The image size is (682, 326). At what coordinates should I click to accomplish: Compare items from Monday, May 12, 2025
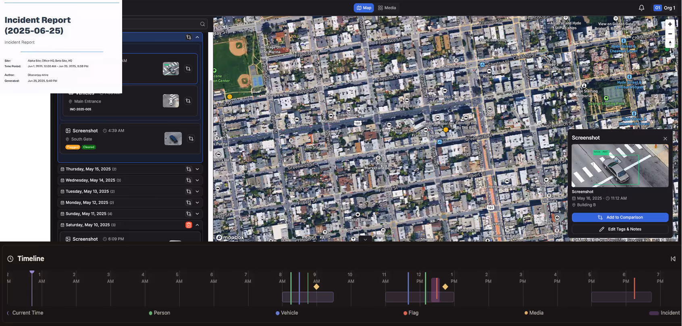coord(189,202)
